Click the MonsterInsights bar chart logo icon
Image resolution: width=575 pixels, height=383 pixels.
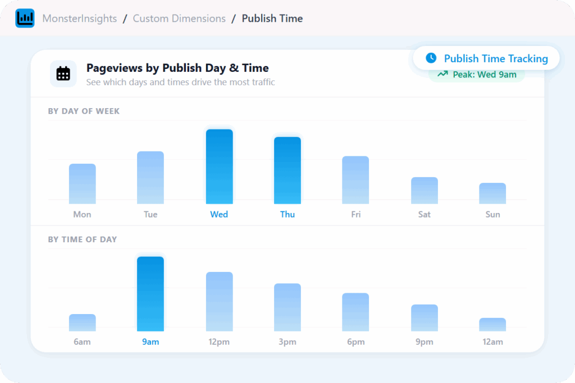(x=25, y=19)
